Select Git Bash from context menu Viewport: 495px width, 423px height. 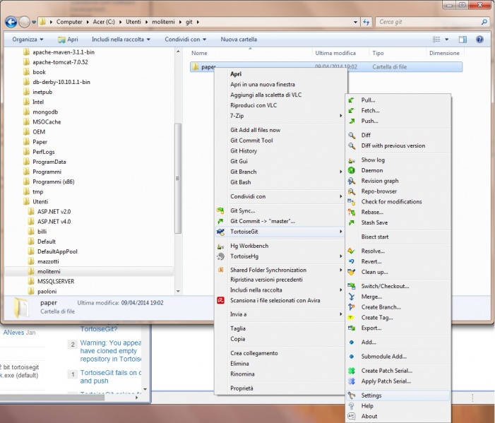click(240, 182)
